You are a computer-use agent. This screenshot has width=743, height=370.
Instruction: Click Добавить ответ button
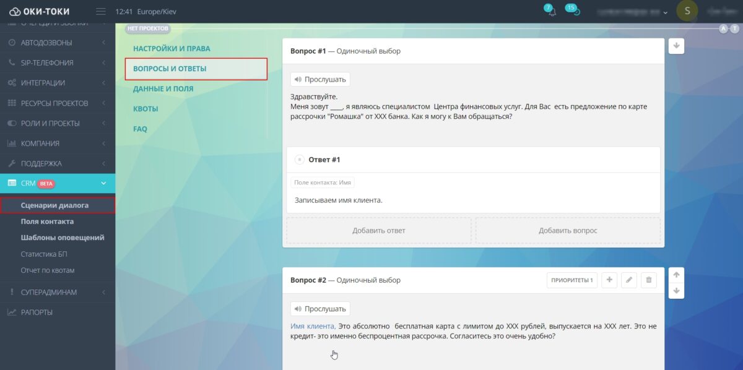pyautogui.click(x=378, y=230)
